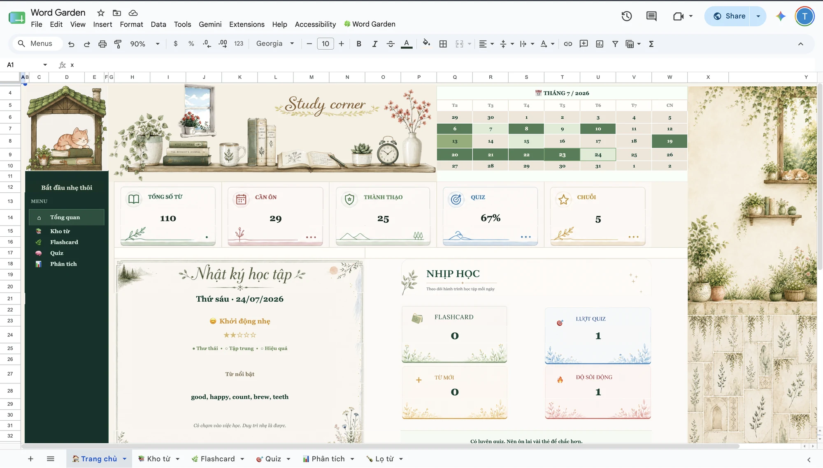Open the Kho từ tab menu arrow
The height and width of the screenshot is (468, 823).
(x=178, y=459)
